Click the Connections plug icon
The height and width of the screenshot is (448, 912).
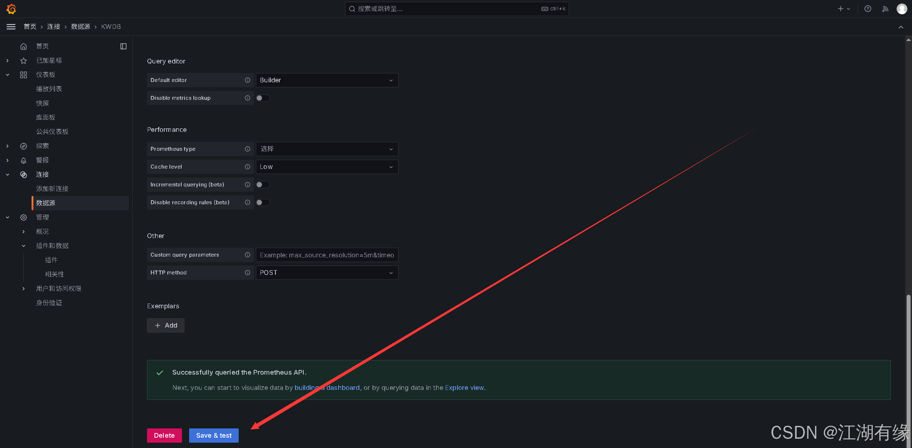pyautogui.click(x=24, y=175)
